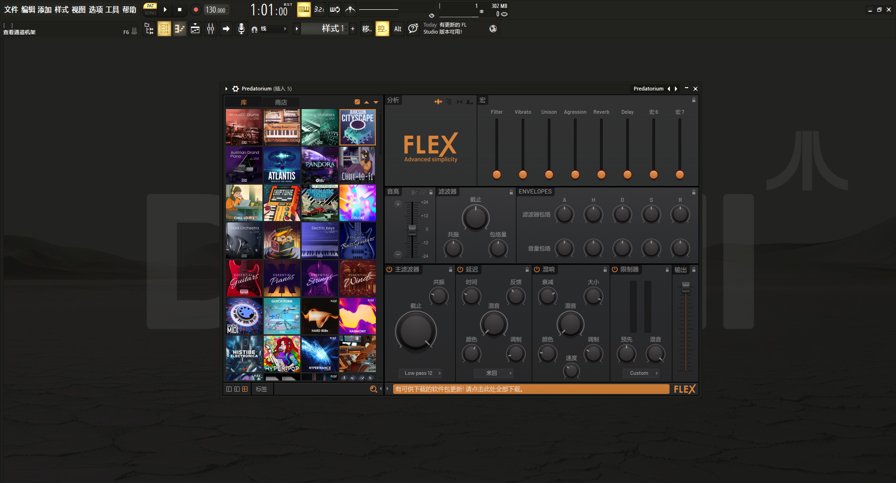This screenshot has width=896, height=483.
Task: Select the waveform analysis view in FLEX
Action: coord(438,102)
